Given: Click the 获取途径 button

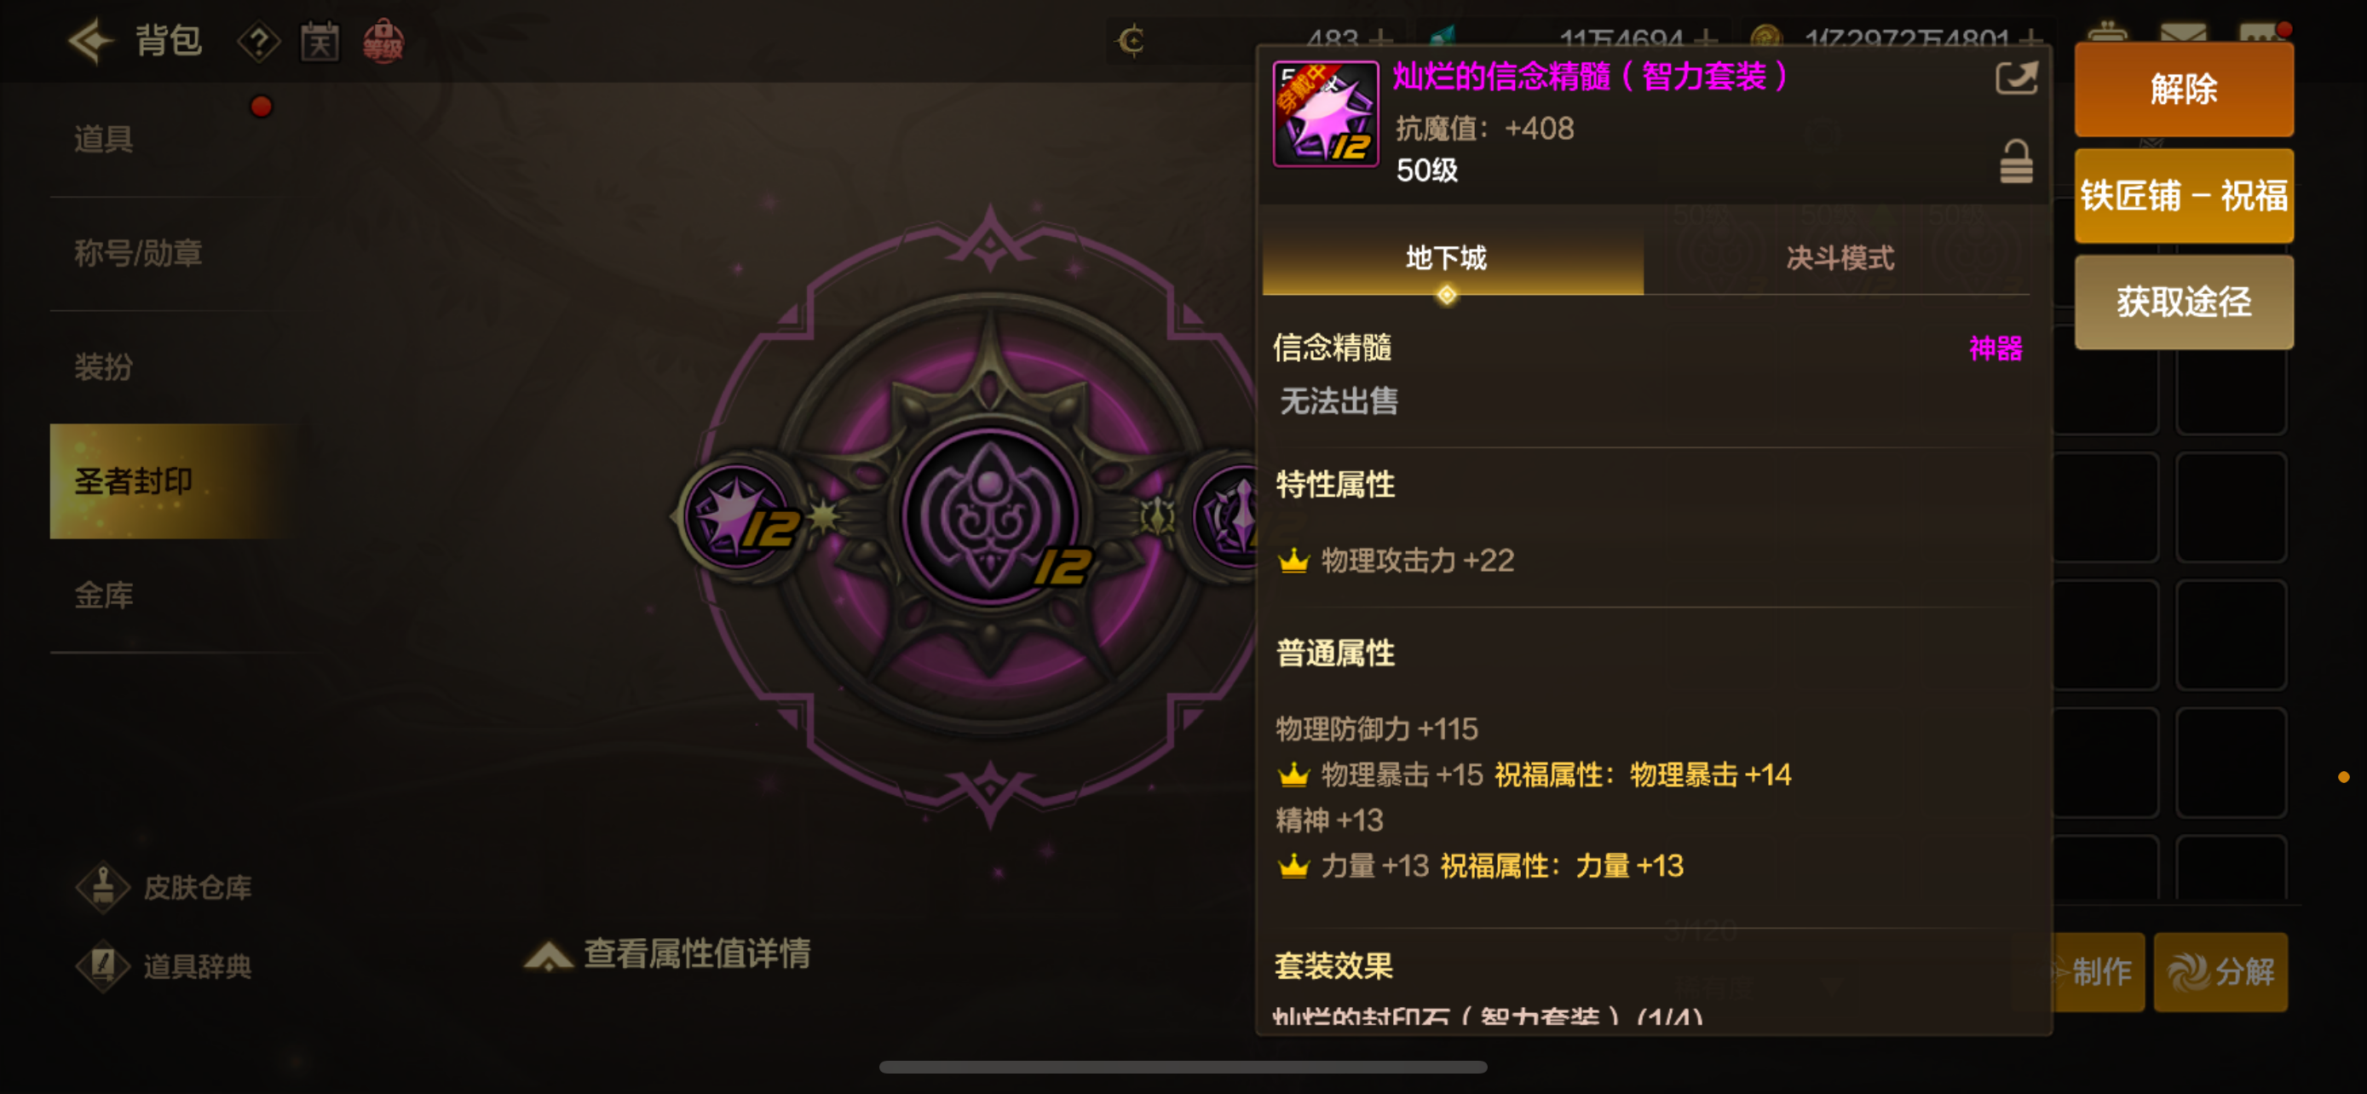Looking at the screenshot, I should pos(2183,302).
